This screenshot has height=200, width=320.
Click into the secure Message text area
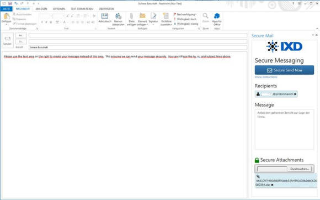click(x=284, y=130)
